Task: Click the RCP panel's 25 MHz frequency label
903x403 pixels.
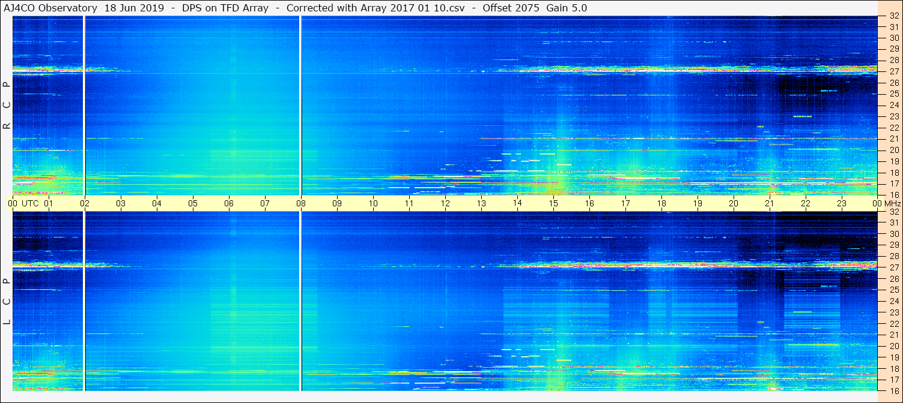Action: 894,94
